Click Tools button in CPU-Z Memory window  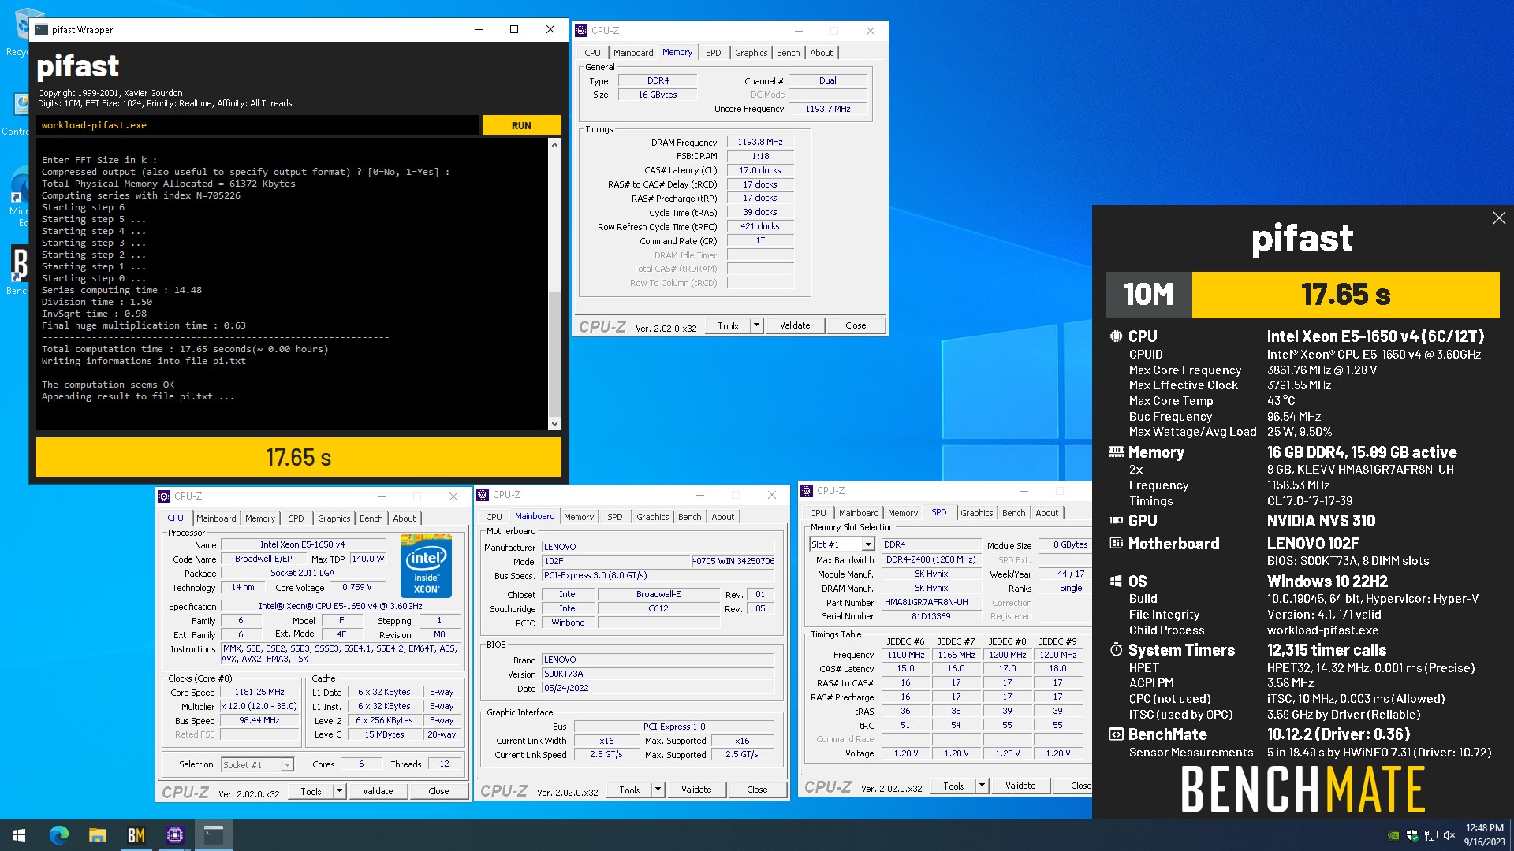(x=728, y=325)
